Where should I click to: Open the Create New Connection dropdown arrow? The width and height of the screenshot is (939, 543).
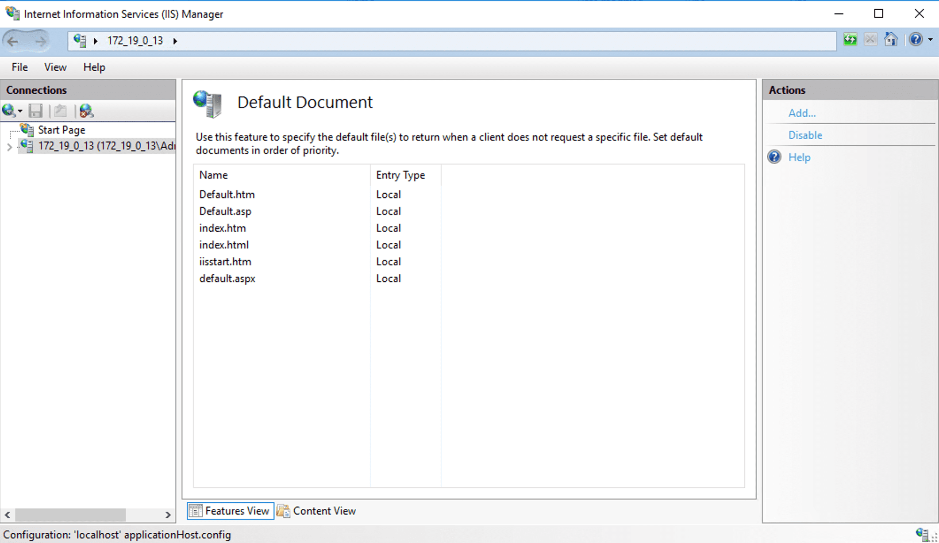pyautogui.click(x=20, y=111)
